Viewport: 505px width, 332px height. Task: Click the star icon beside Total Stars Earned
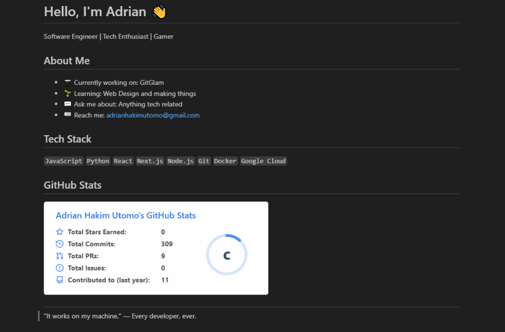click(60, 232)
